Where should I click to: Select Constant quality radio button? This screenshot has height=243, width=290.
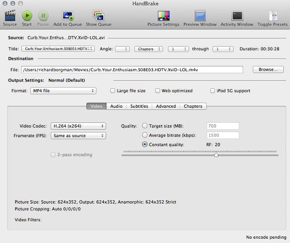[x=145, y=144]
